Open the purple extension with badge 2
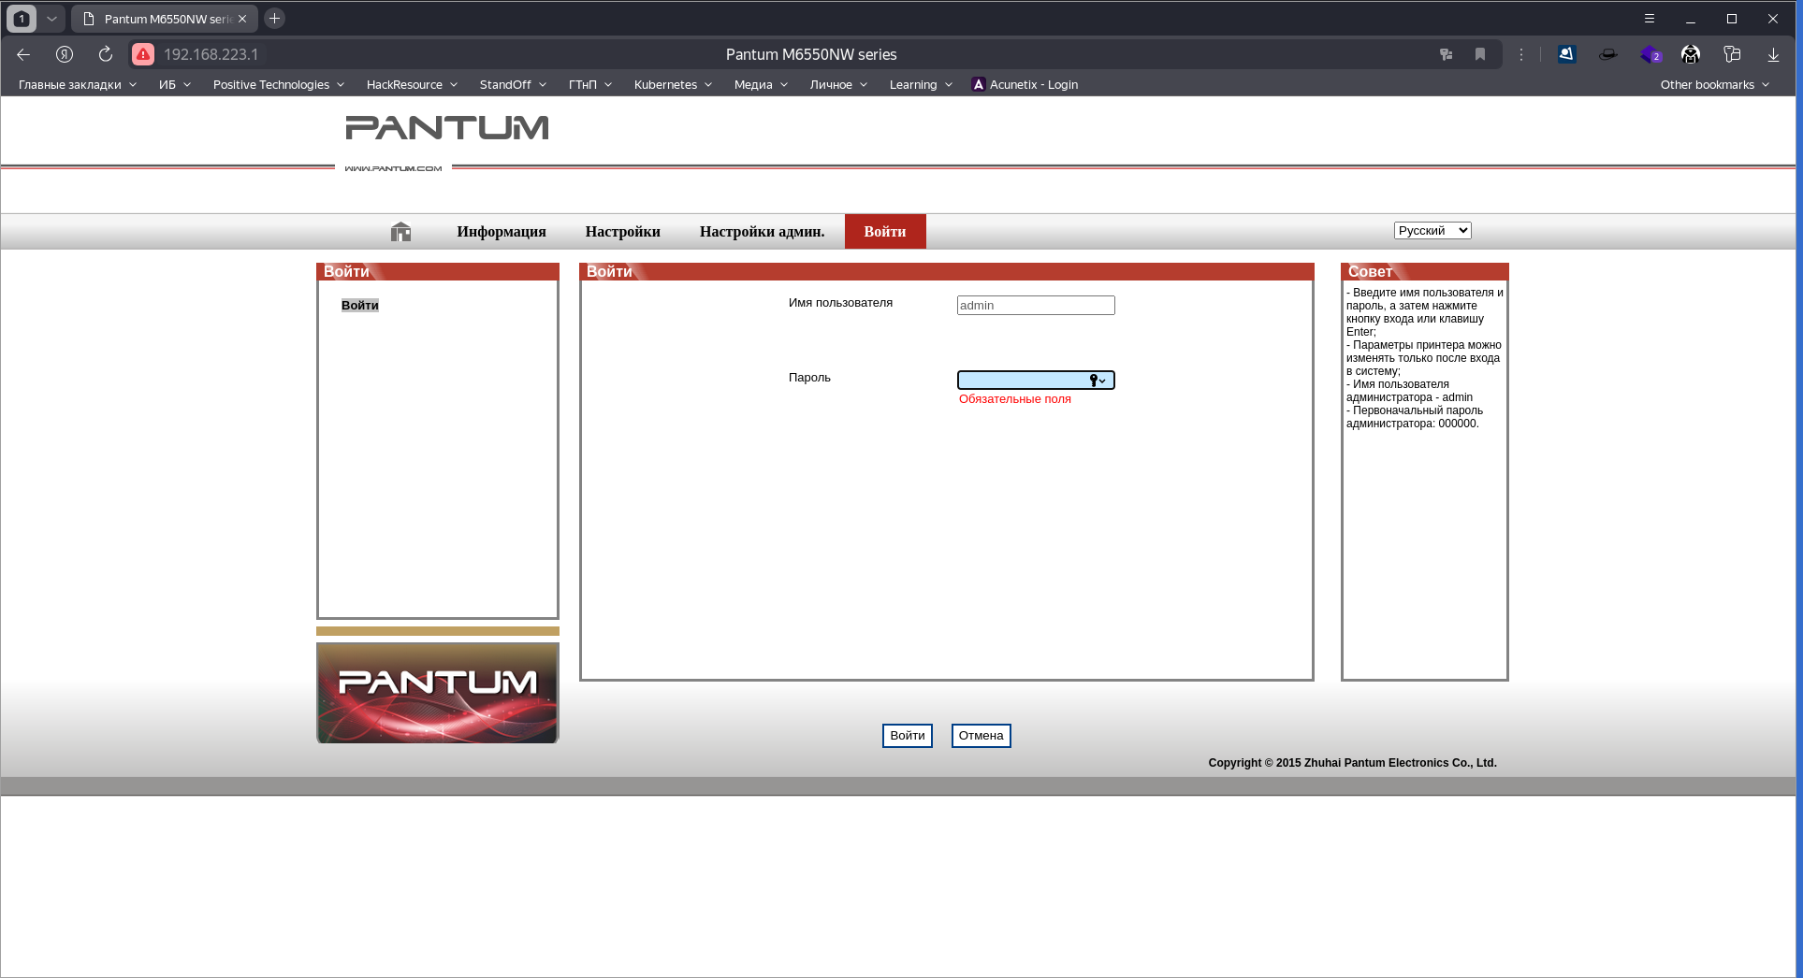Viewport: 1803px width, 978px height. pos(1650,54)
